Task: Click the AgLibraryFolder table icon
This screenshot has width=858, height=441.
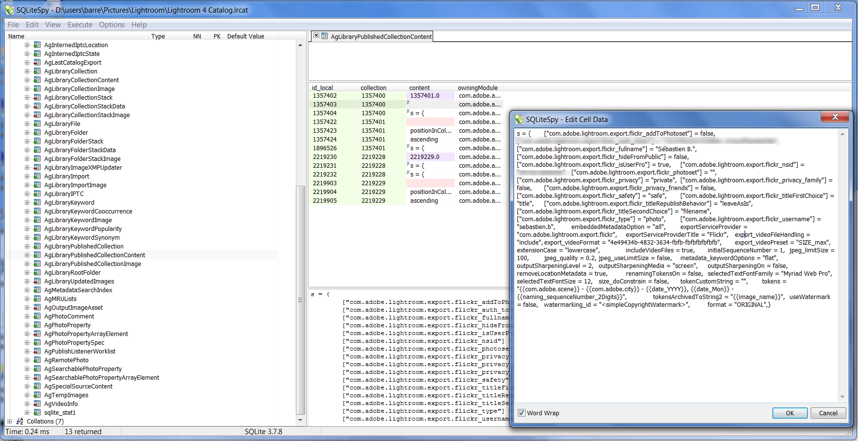Action: 37,133
